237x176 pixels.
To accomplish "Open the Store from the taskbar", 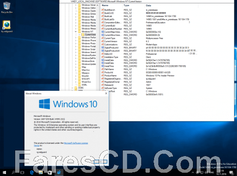I will click(x=50, y=173).
